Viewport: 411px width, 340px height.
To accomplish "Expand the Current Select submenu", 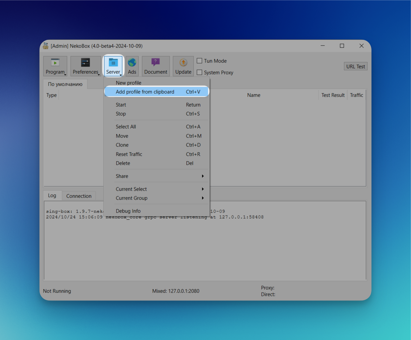I will [156, 189].
